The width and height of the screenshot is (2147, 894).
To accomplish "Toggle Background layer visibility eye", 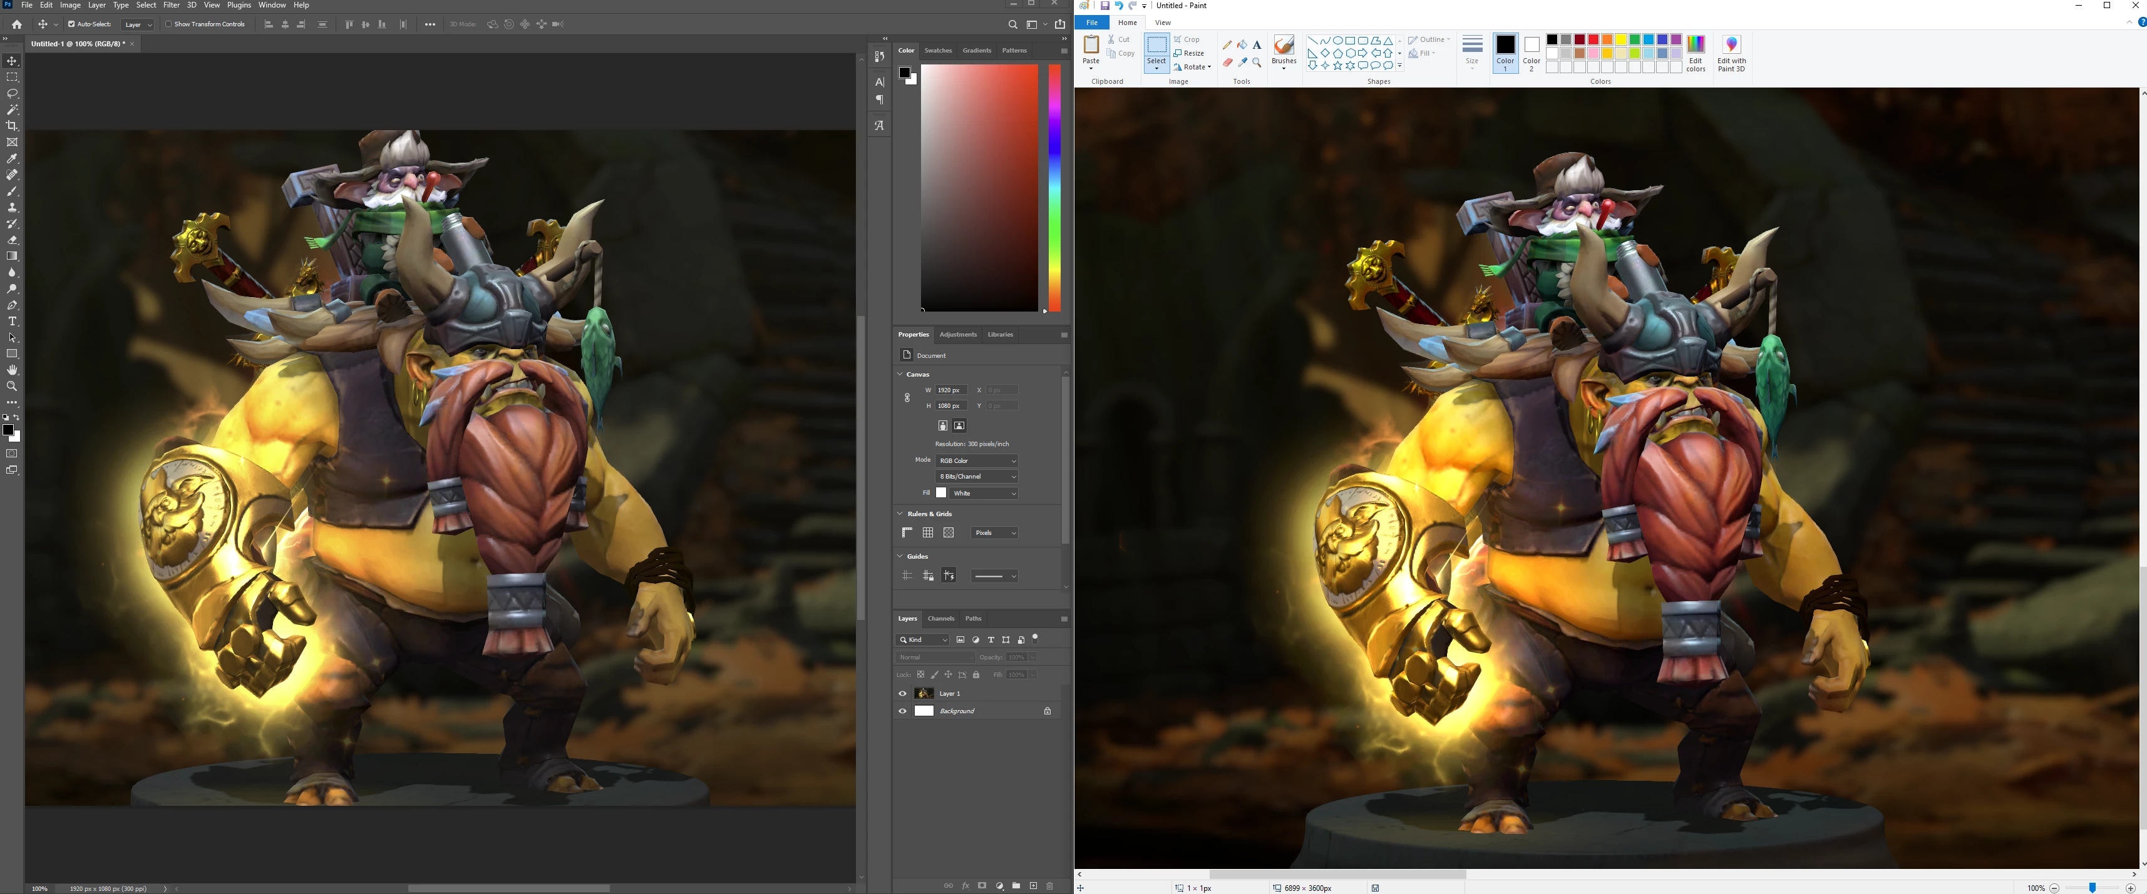I will click(903, 711).
